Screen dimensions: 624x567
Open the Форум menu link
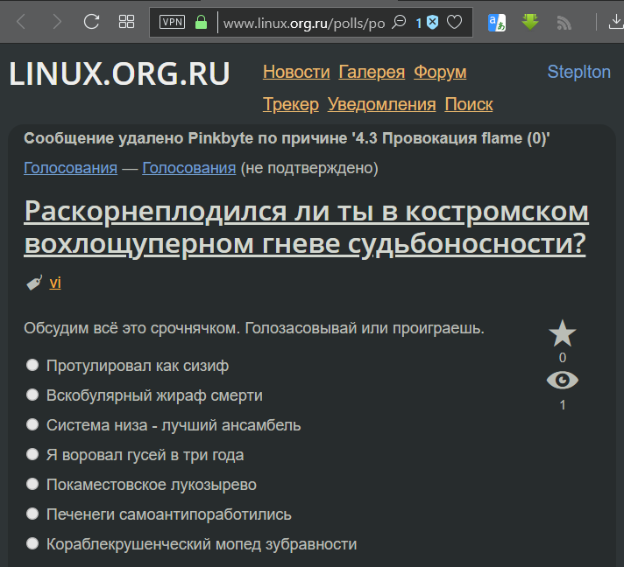(x=440, y=73)
